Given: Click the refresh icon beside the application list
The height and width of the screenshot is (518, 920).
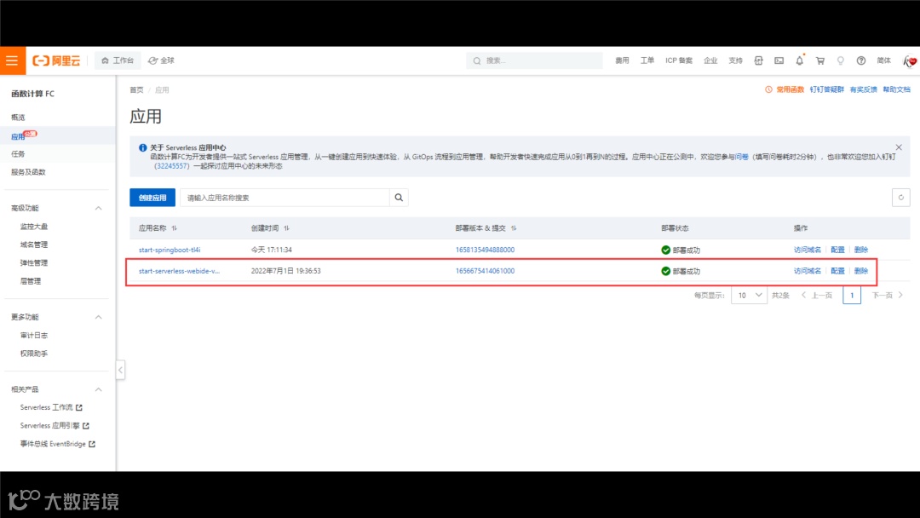Looking at the screenshot, I should click(x=900, y=197).
